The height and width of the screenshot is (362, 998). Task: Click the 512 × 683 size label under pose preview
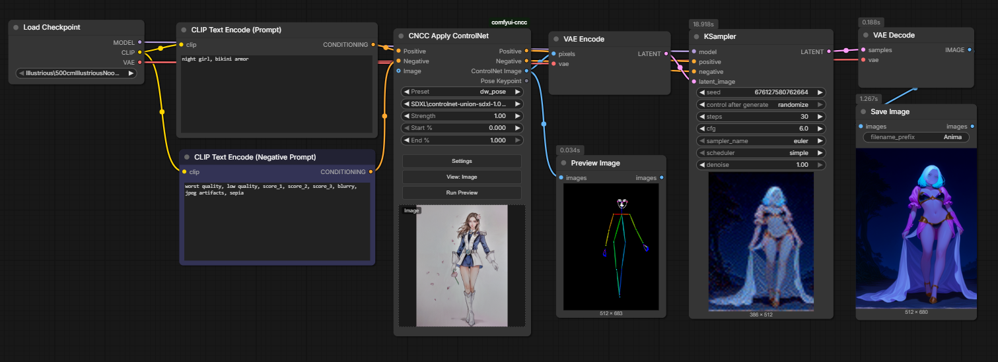pyautogui.click(x=611, y=313)
